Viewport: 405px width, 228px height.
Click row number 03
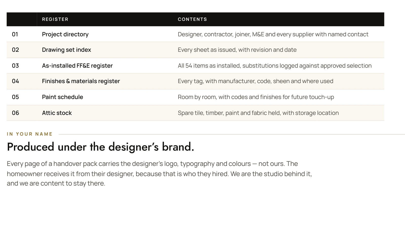(x=15, y=66)
